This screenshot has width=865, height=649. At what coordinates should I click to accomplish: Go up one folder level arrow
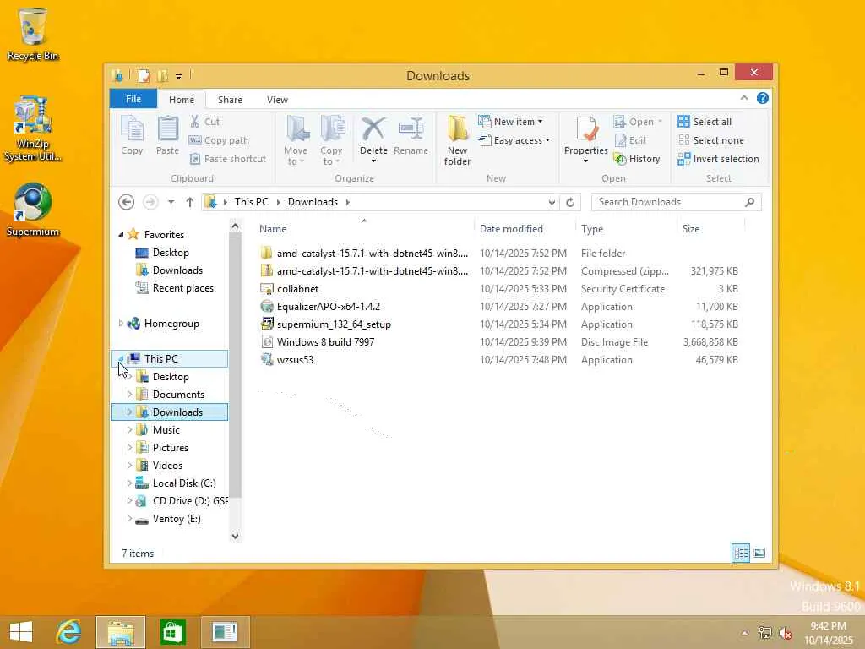coord(190,202)
